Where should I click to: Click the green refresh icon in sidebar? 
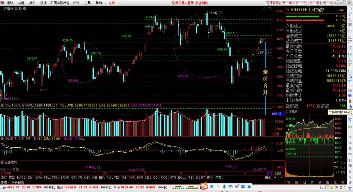[x=350, y=126]
